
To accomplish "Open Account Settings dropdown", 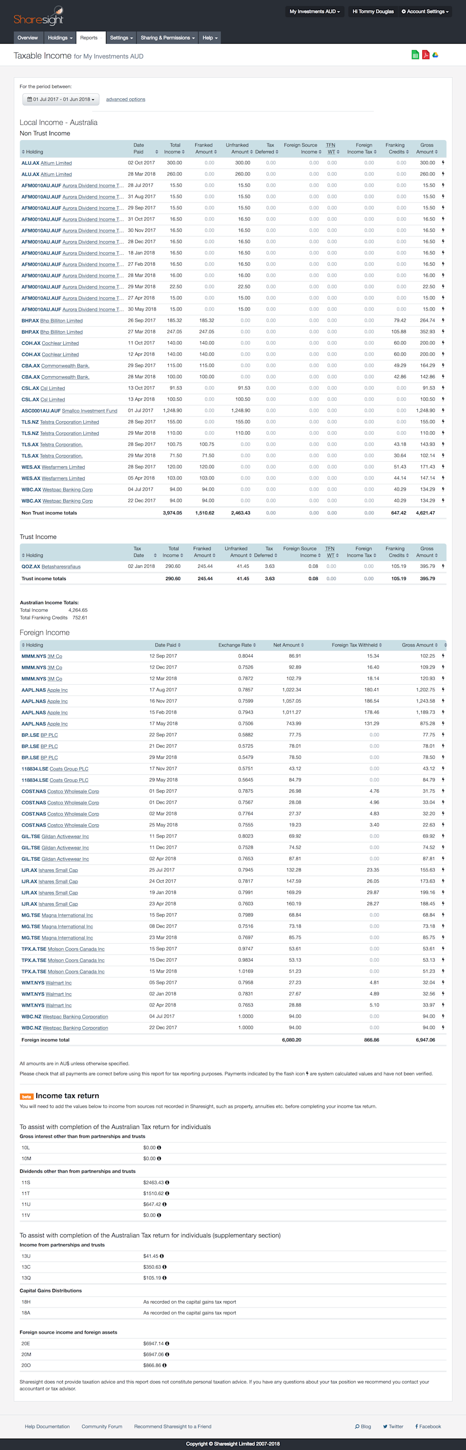I will [x=425, y=11].
